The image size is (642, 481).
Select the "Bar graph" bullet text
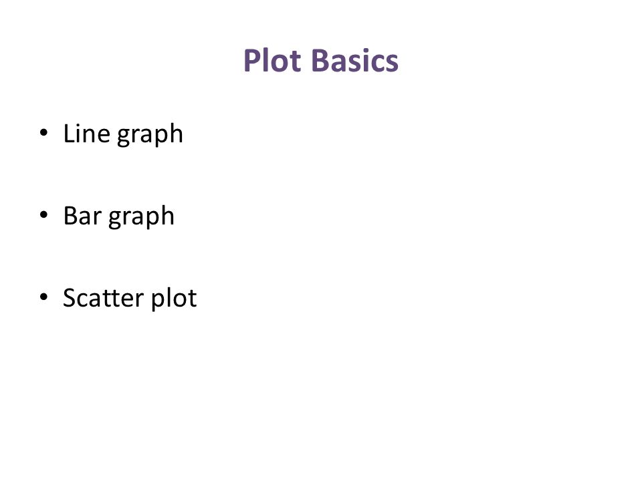(119, 216)
